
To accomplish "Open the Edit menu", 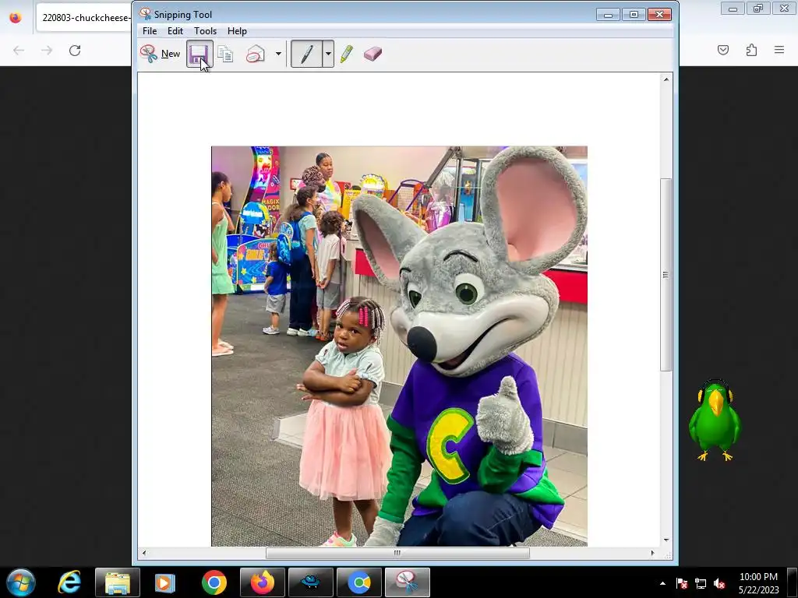I will (175, 31).
